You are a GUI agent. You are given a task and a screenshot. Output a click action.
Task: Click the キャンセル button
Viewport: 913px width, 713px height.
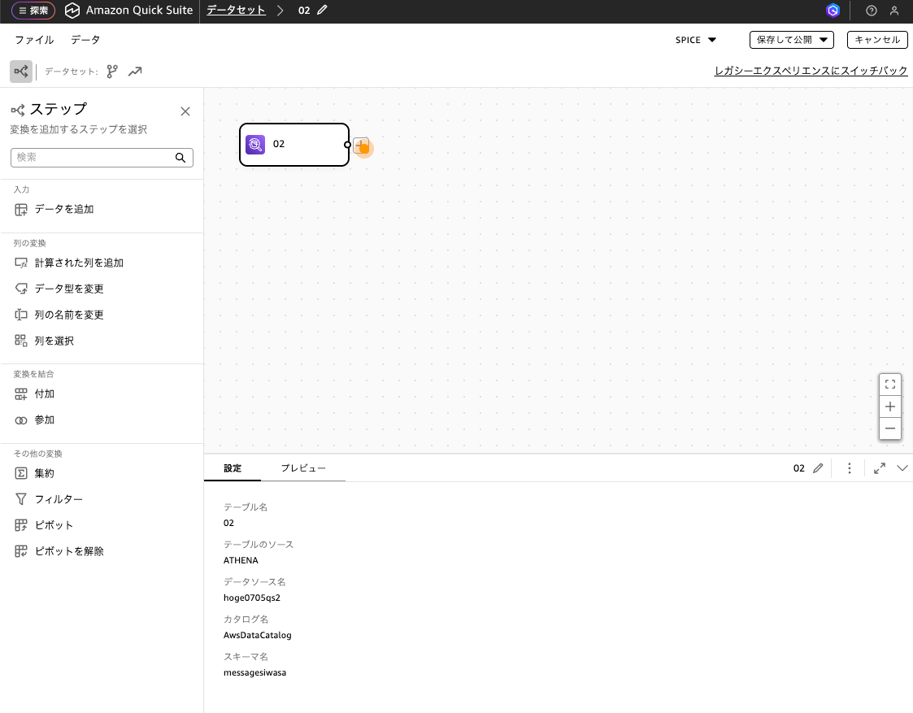[x=877, y=40]
